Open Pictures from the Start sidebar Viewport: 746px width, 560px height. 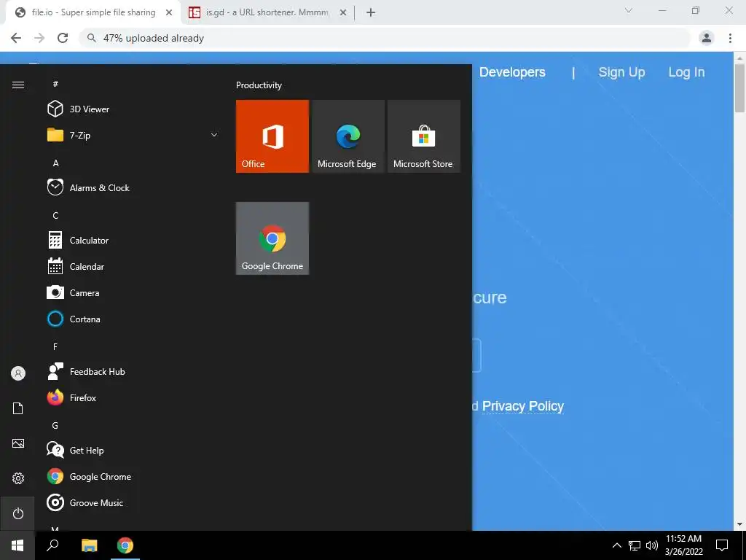point(18,443)
